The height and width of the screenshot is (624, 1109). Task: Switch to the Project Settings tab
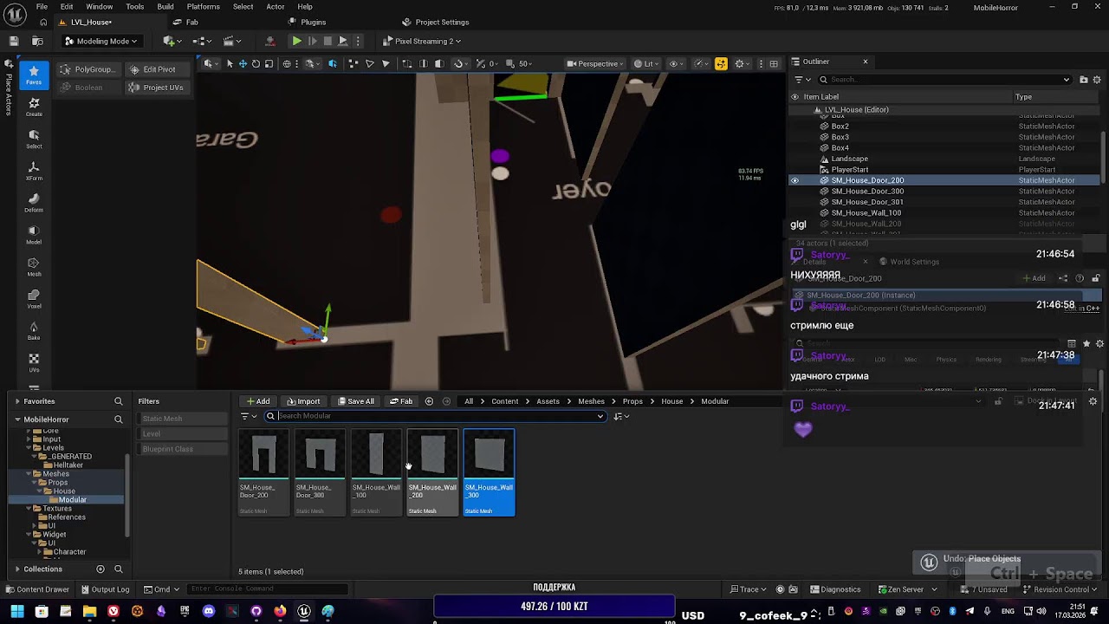click(436, 22)
